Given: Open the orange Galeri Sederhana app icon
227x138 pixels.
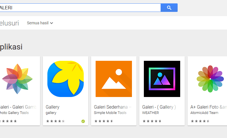Looking at the screenshot, I should pos(114,79).
